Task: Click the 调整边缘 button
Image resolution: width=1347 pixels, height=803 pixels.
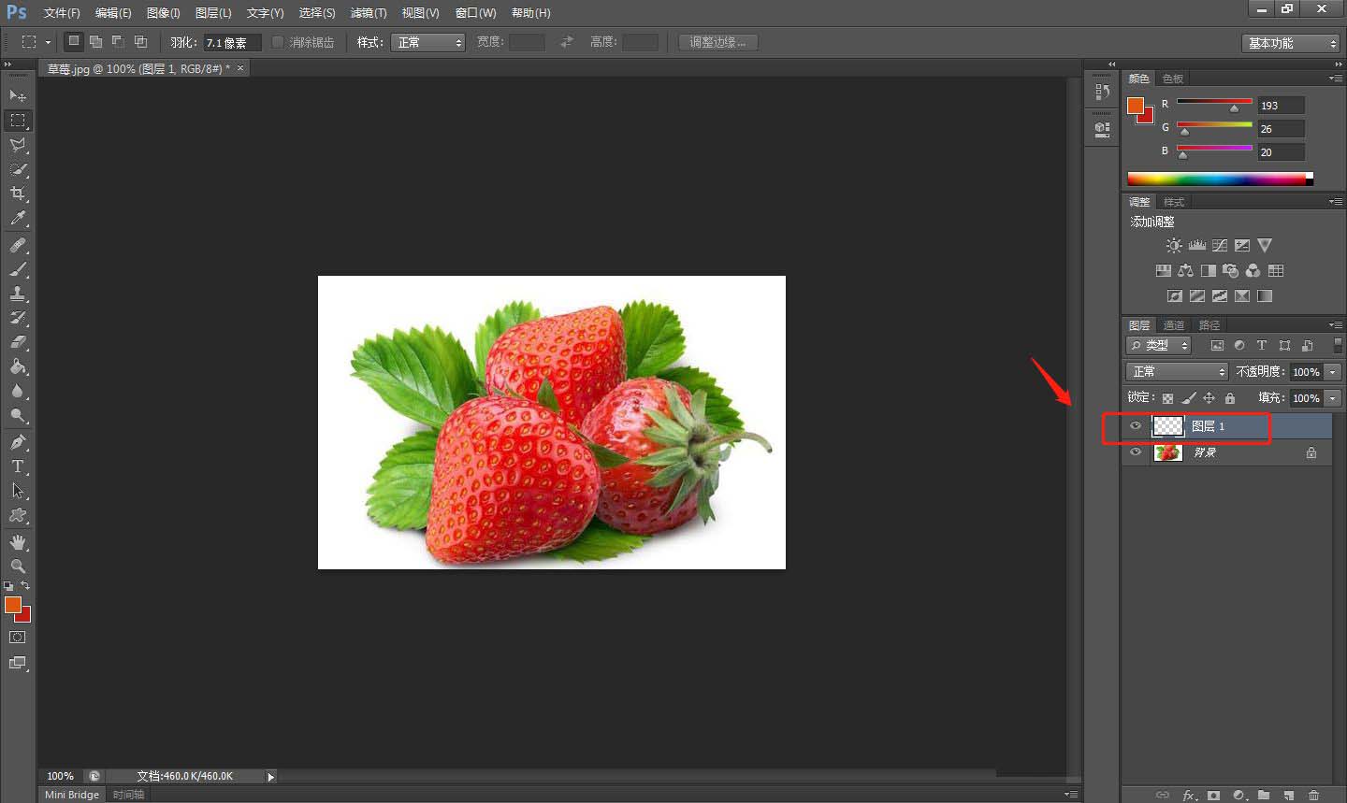Action: [717, 42]
